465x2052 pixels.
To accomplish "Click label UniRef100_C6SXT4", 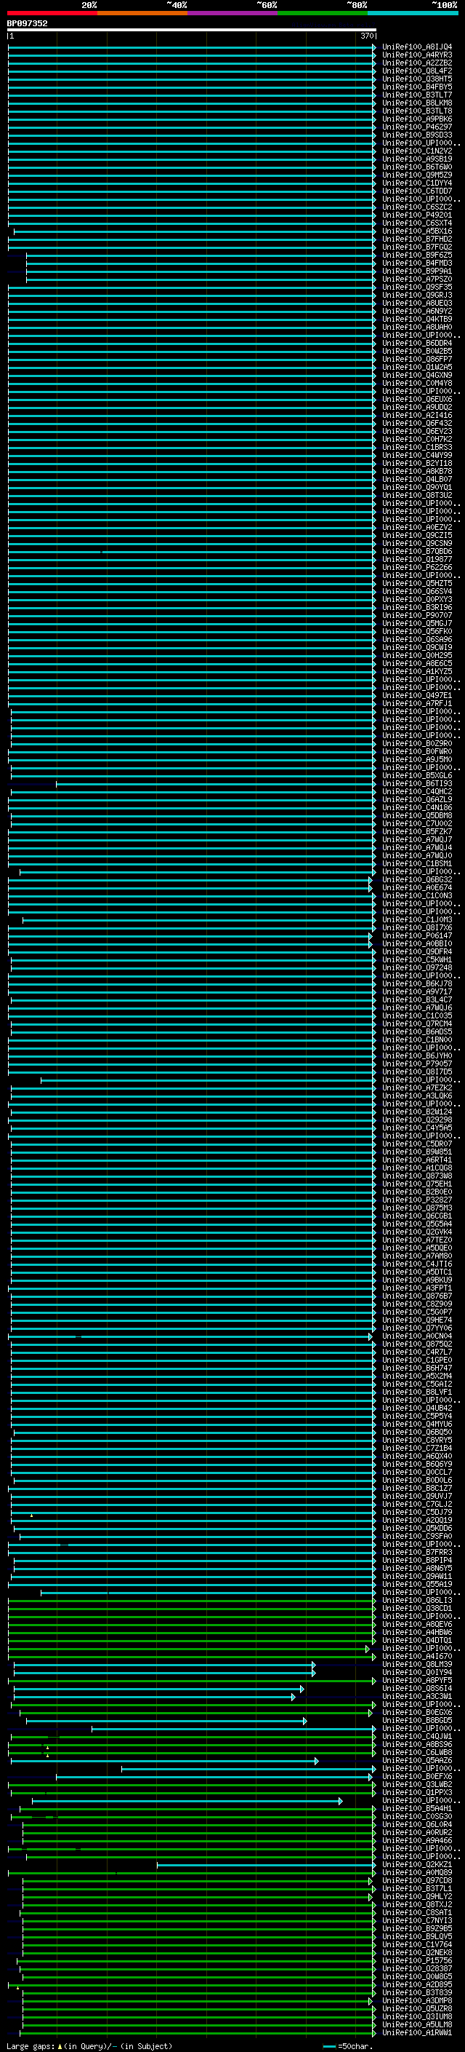I will pyautogui.click(x=417, y=223).
